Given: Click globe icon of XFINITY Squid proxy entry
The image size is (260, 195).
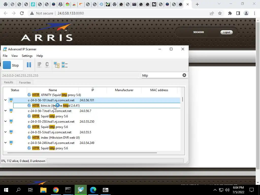Looking at the screenshot, I should [x=29, y=95].
